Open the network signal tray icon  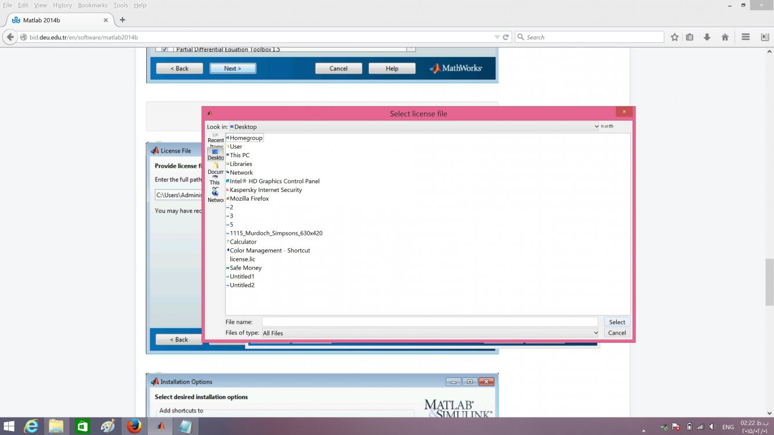point(700,427)
